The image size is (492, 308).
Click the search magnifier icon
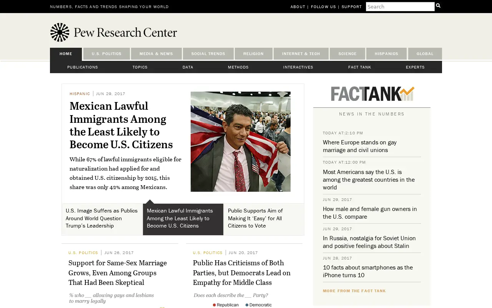tap(438, 6)
